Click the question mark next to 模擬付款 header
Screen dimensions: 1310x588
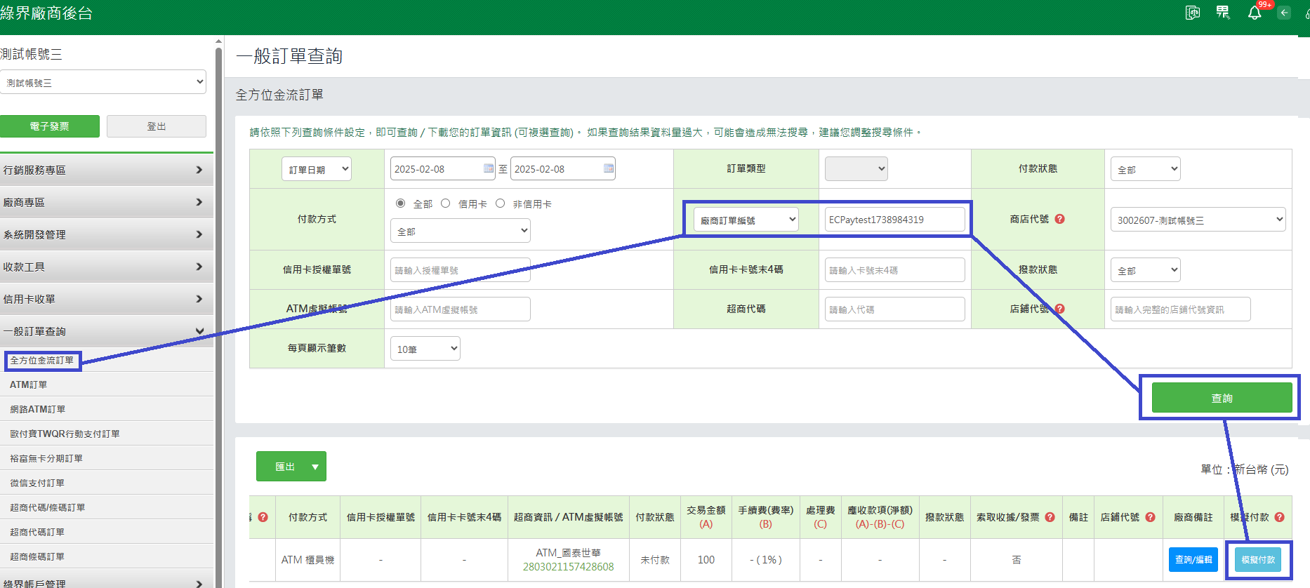click(x=1280, y=517)
